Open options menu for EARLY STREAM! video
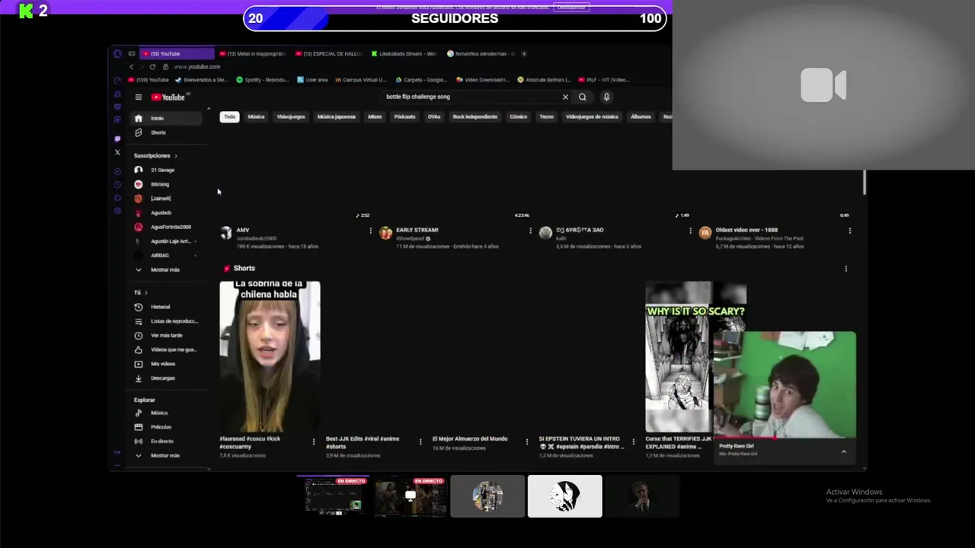 pos(530,231)
